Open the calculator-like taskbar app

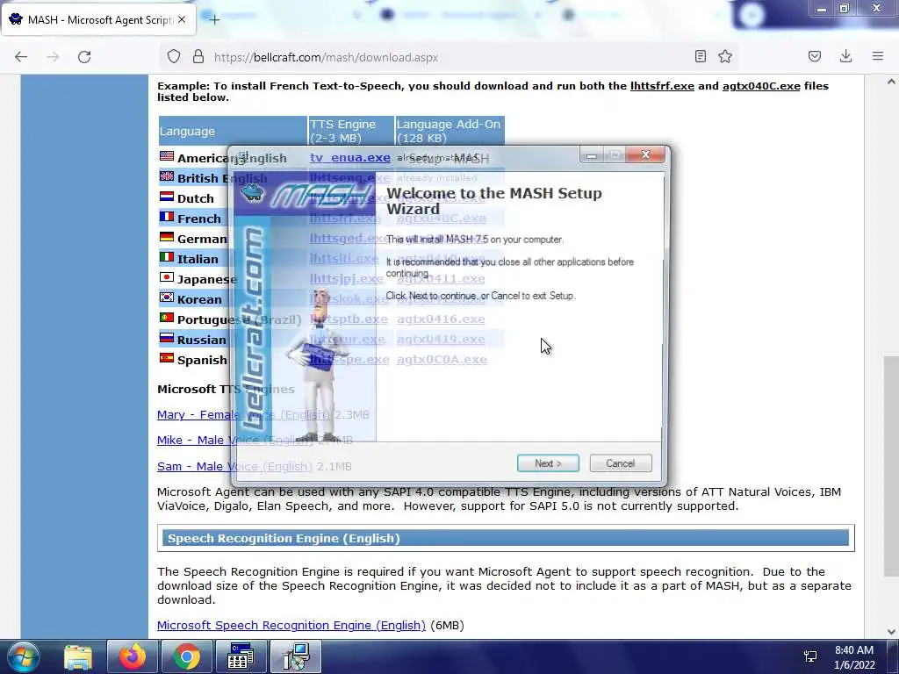coord(241,656)
